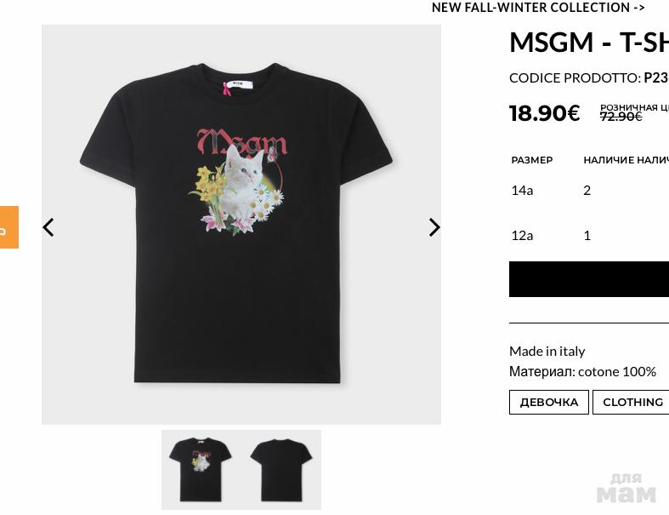Open the orange side tab

click(9, 227)
